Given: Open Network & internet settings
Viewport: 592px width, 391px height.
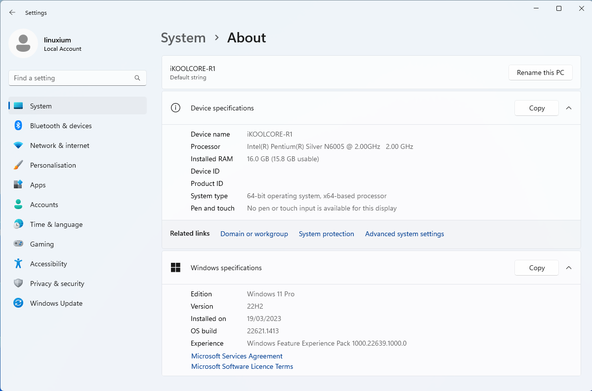Looking at the screenshot, I should (78, 145).
